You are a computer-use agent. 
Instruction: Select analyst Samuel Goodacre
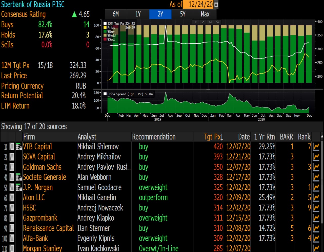[99, 187]
